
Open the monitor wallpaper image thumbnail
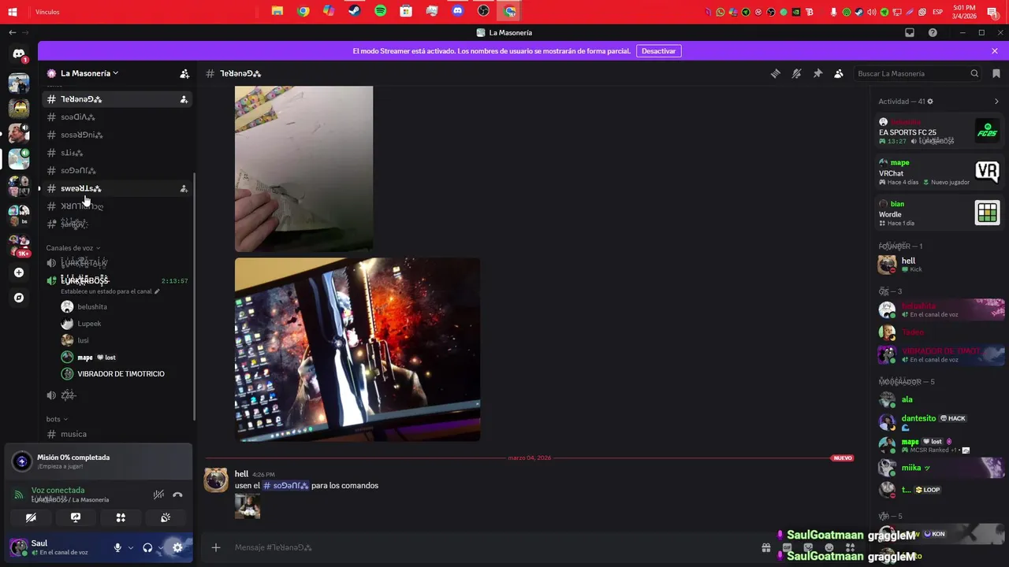coord(357,349)
